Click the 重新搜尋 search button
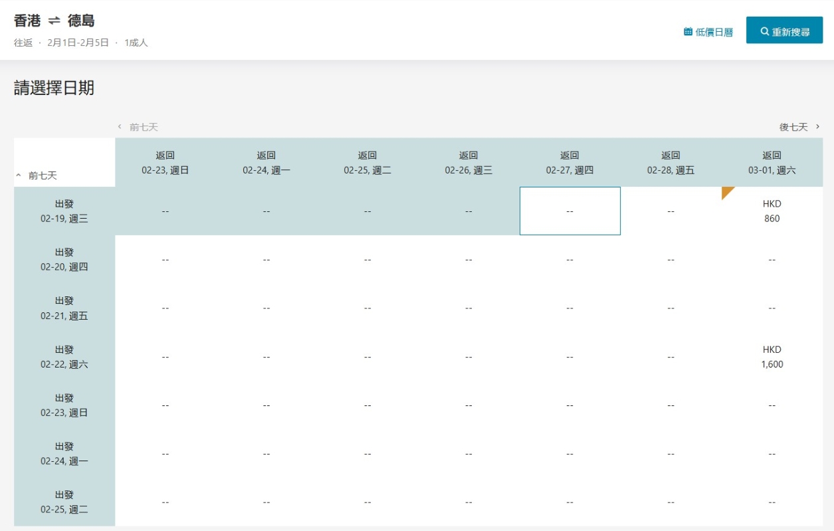 coord(784,31)
